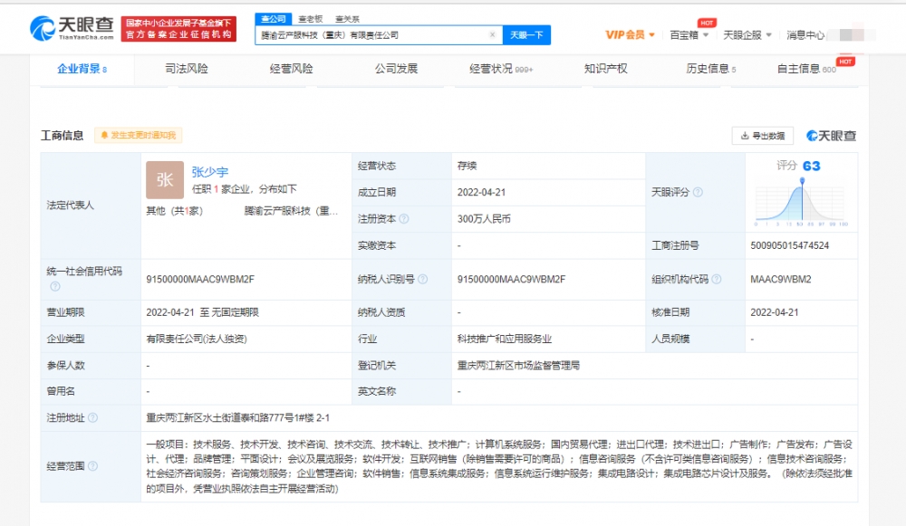The width and height of the screenshot is (906, 526).
Task: Click the help icon beside 天眼评分
Action: (698, 192)
